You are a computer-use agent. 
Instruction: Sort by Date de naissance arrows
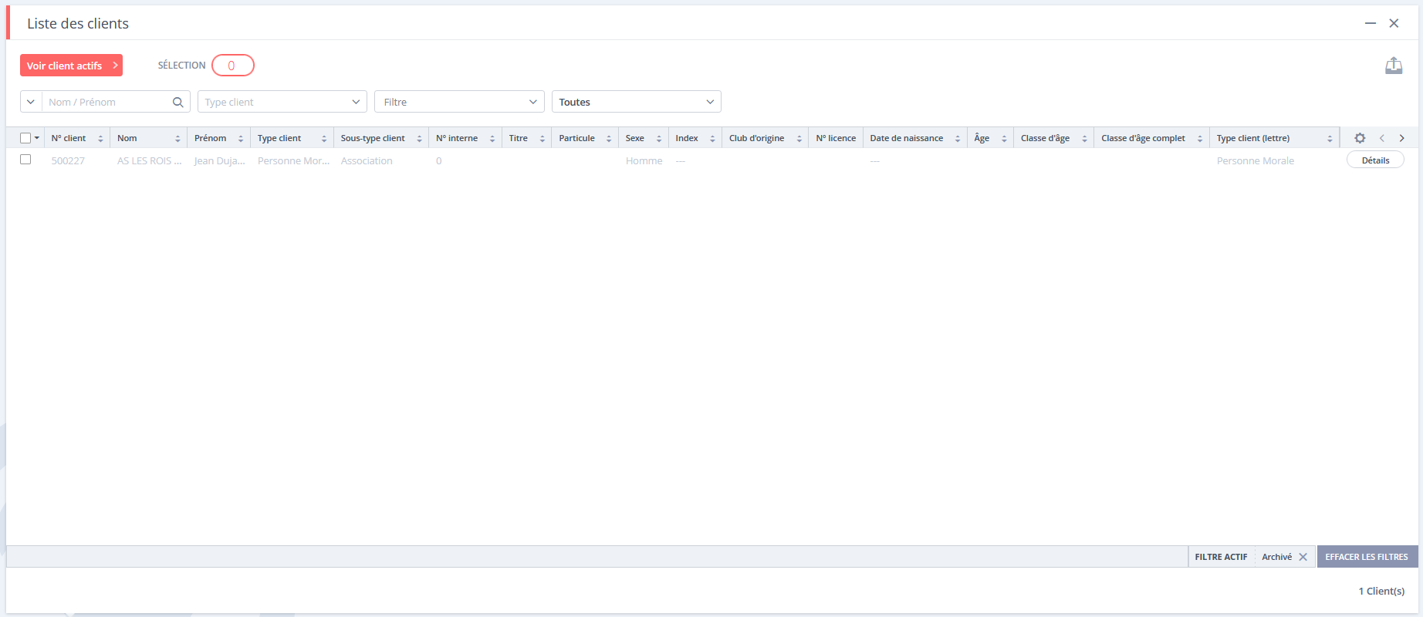958,139
